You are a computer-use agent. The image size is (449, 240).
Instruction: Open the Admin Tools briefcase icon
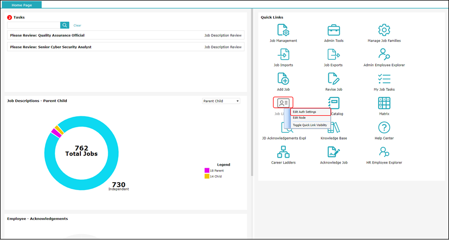334,30
